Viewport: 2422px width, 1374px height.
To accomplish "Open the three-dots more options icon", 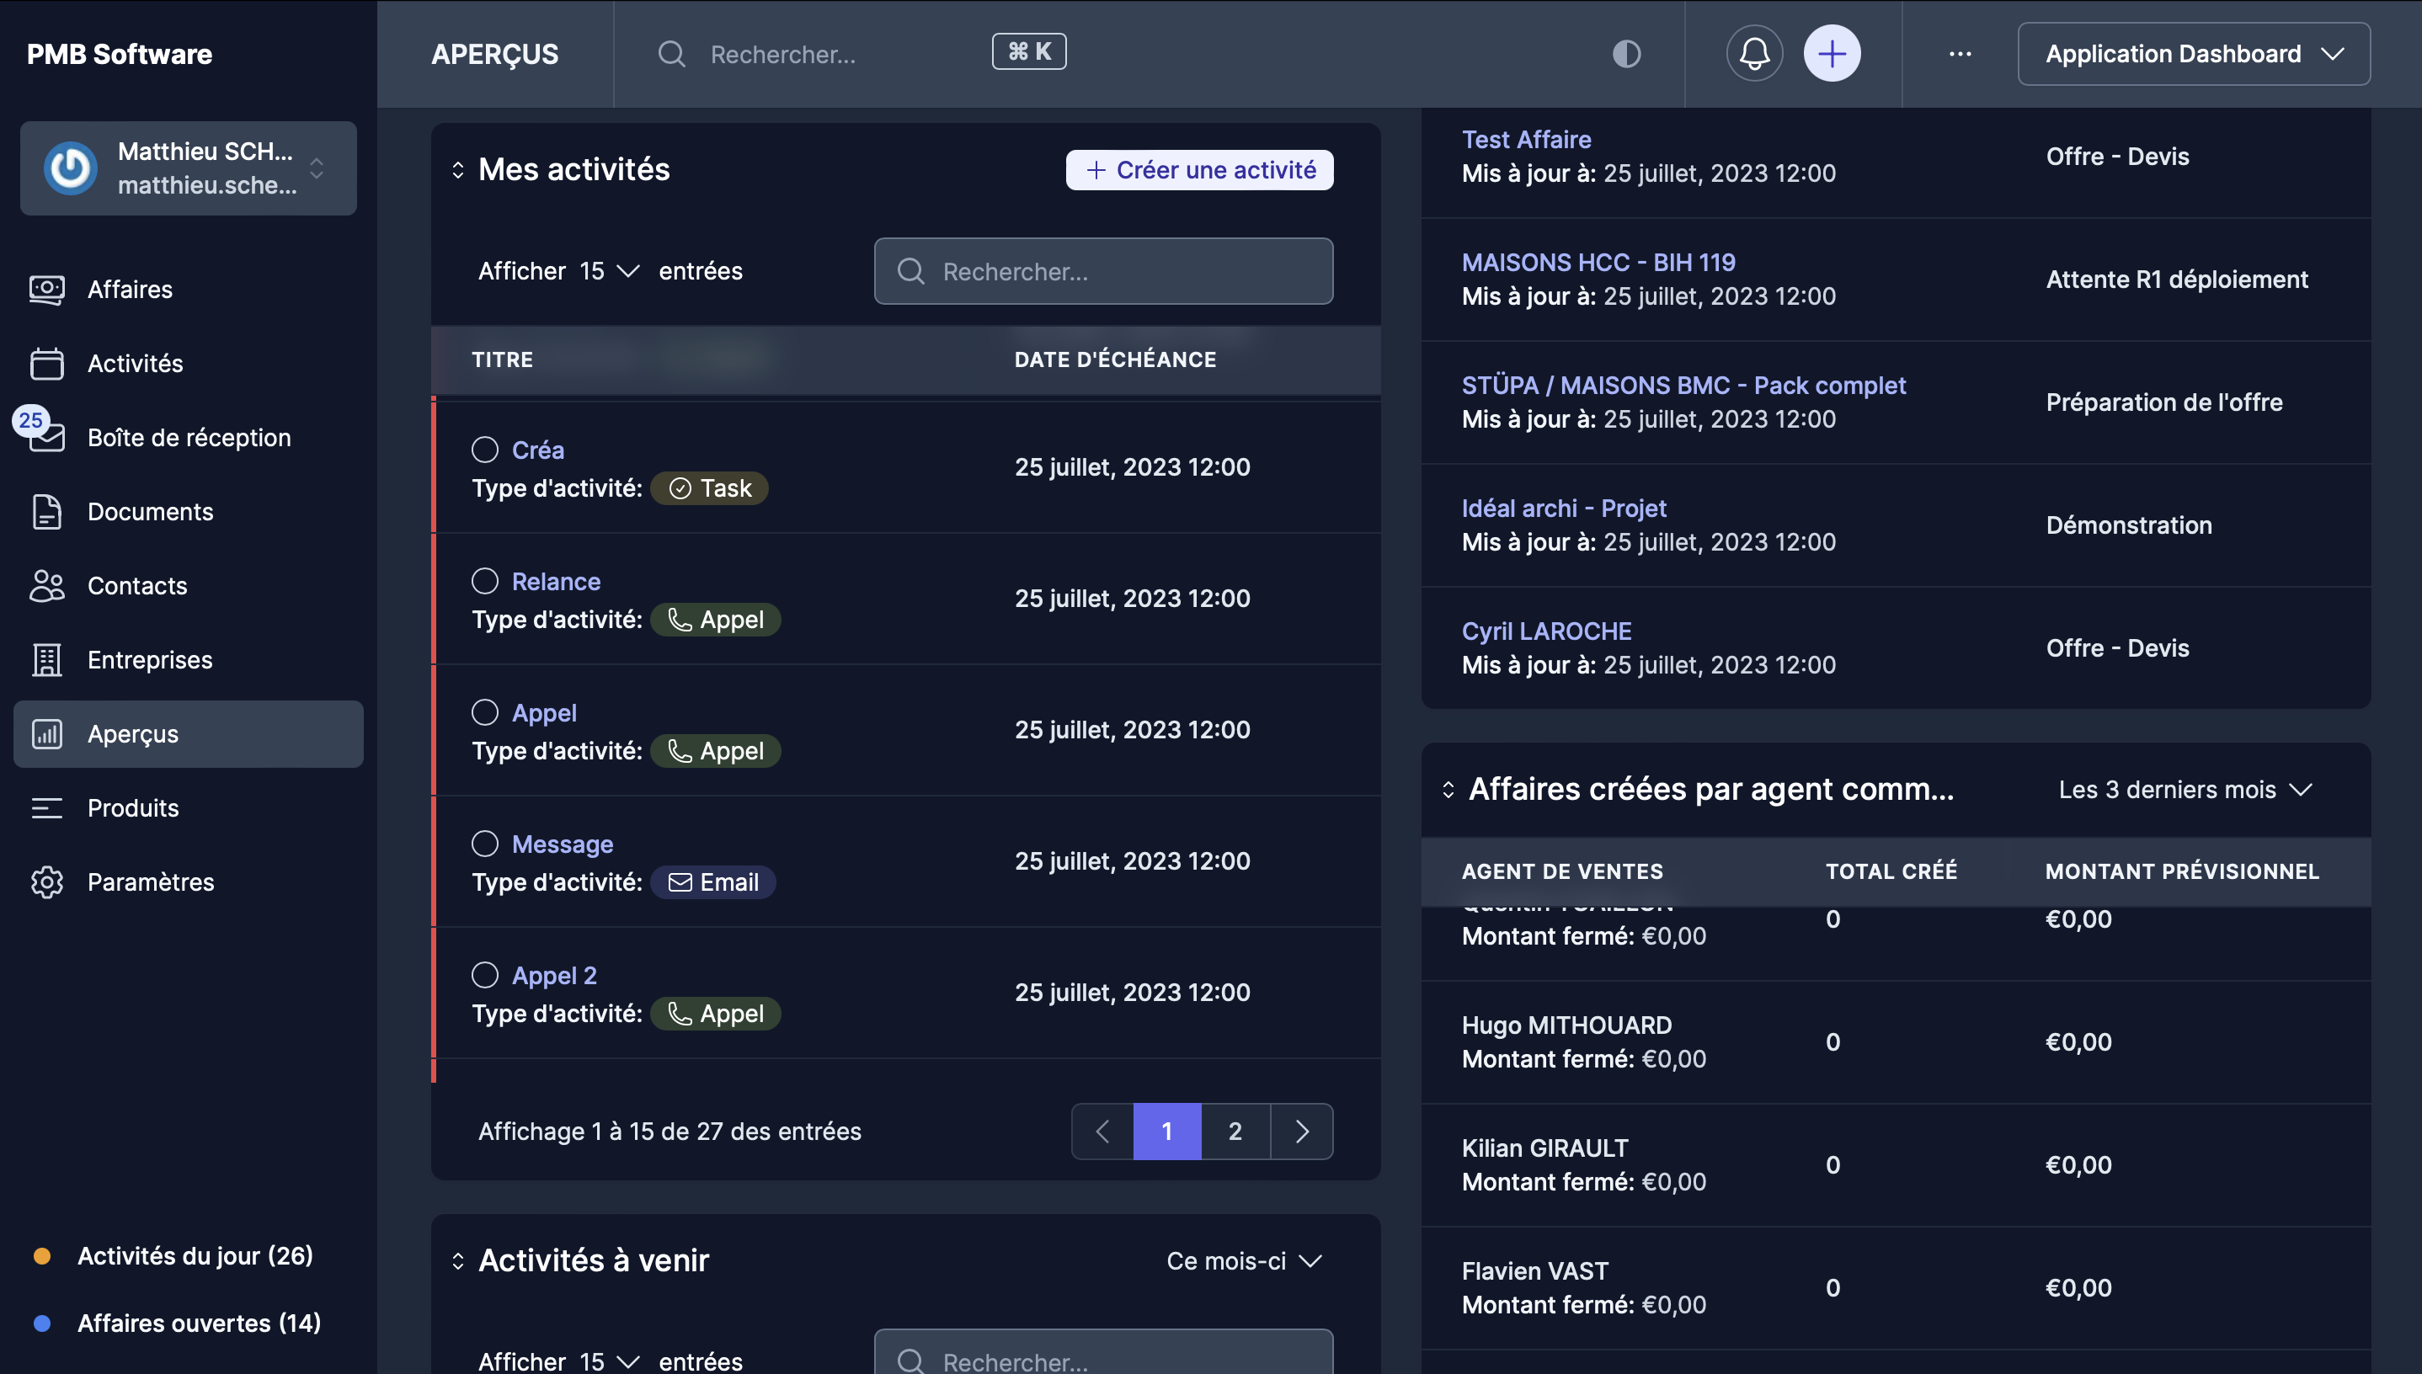I will [1960, 54].
